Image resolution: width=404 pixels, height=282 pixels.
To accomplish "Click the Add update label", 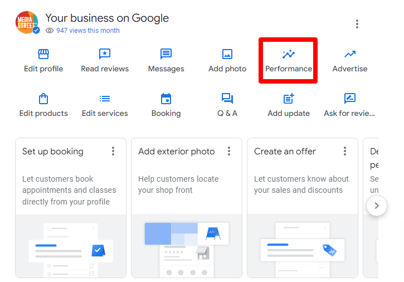I will point(289,114).
